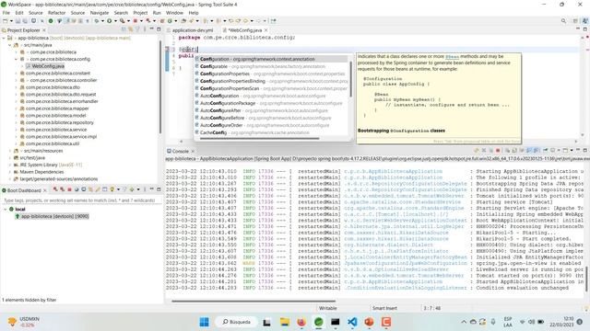Click the green Boot Dashboard icon in the main toolbar
590x331 pixels.
[51, 21]
